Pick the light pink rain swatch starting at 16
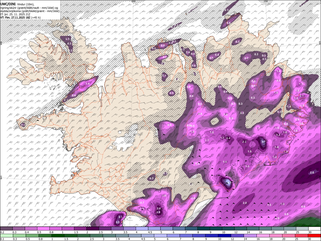 [263, 236]
